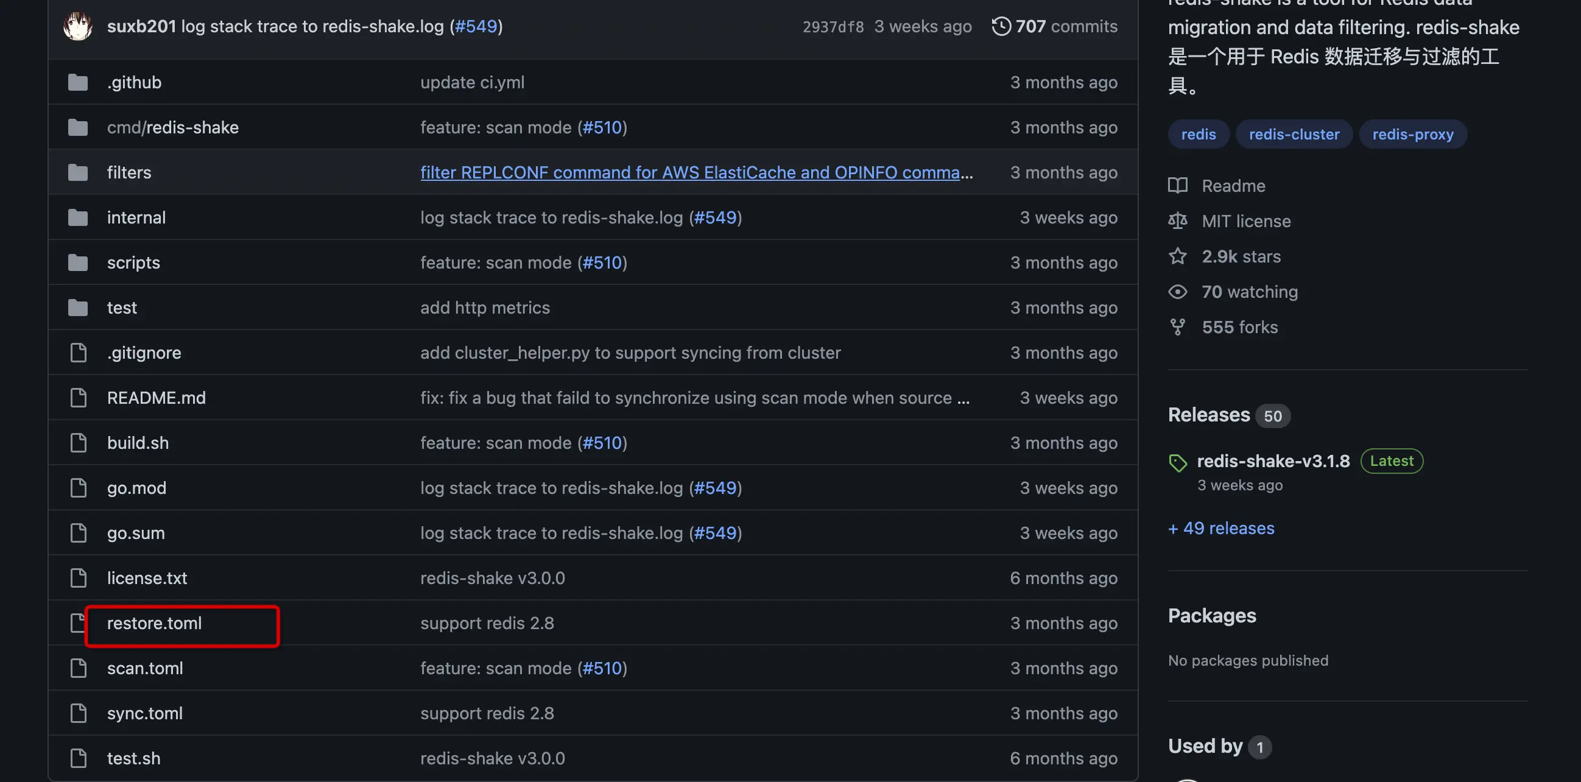Click the build.sh file icon

78,443
